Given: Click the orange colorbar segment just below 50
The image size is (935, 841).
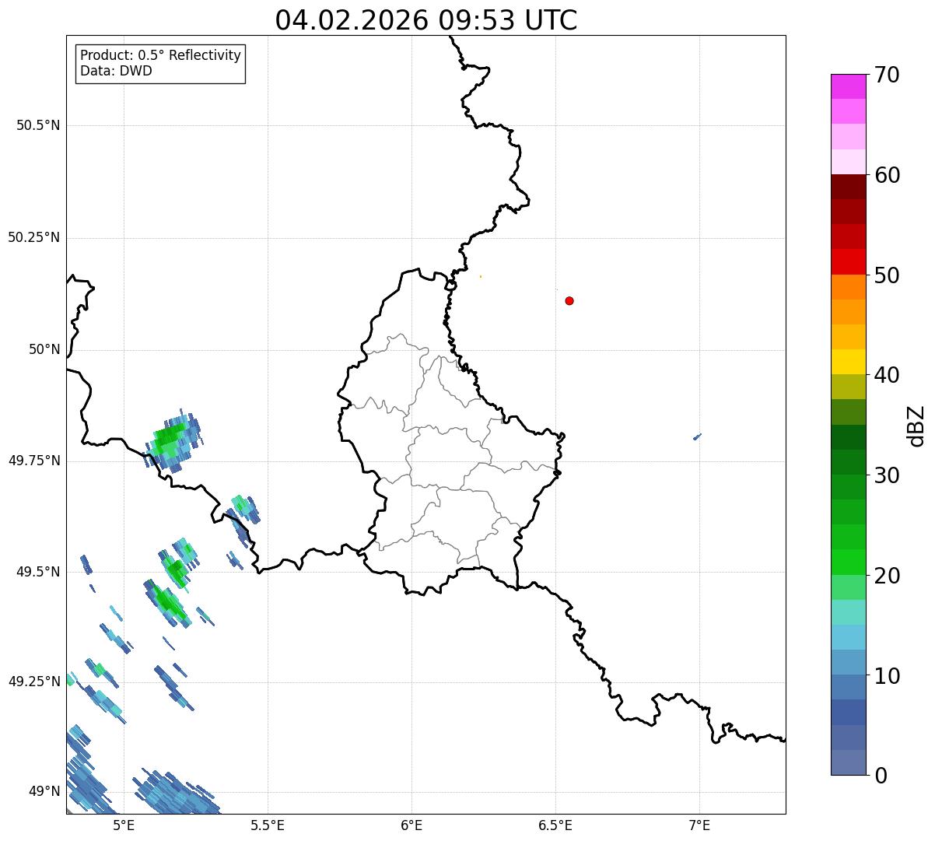Looking at the screenshot, I should (848, 287).
